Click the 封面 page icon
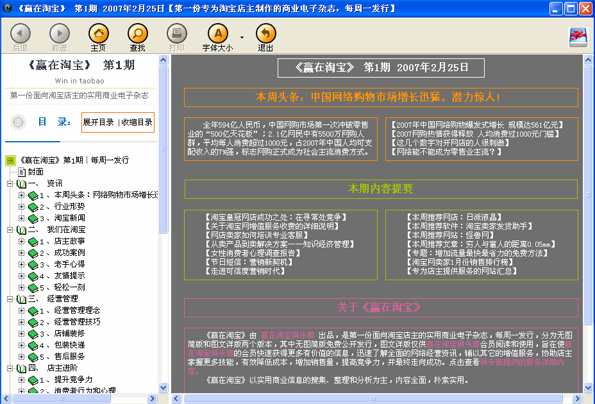 (22, 172)
